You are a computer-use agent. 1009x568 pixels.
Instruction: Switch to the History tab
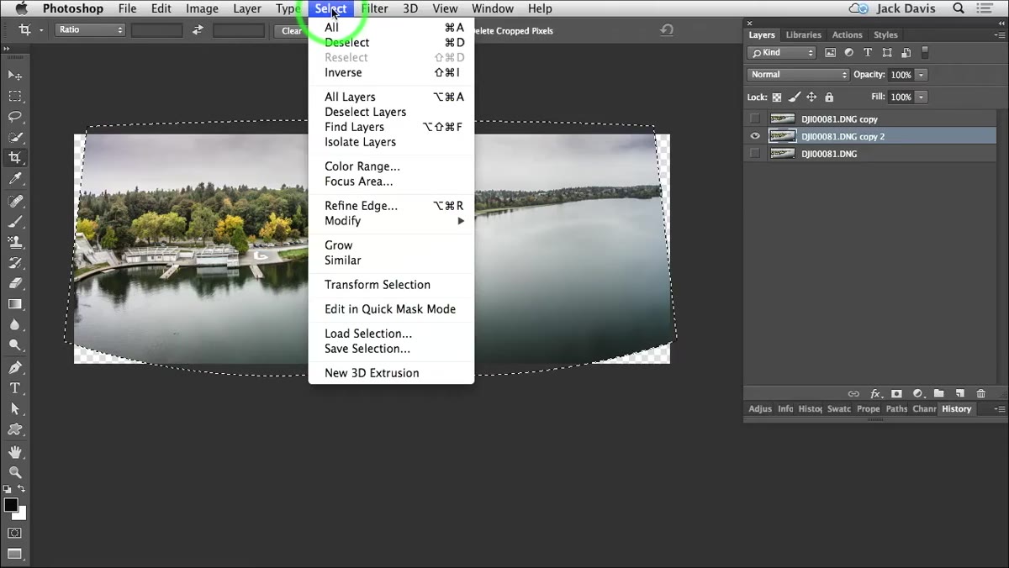click(956, 409)
